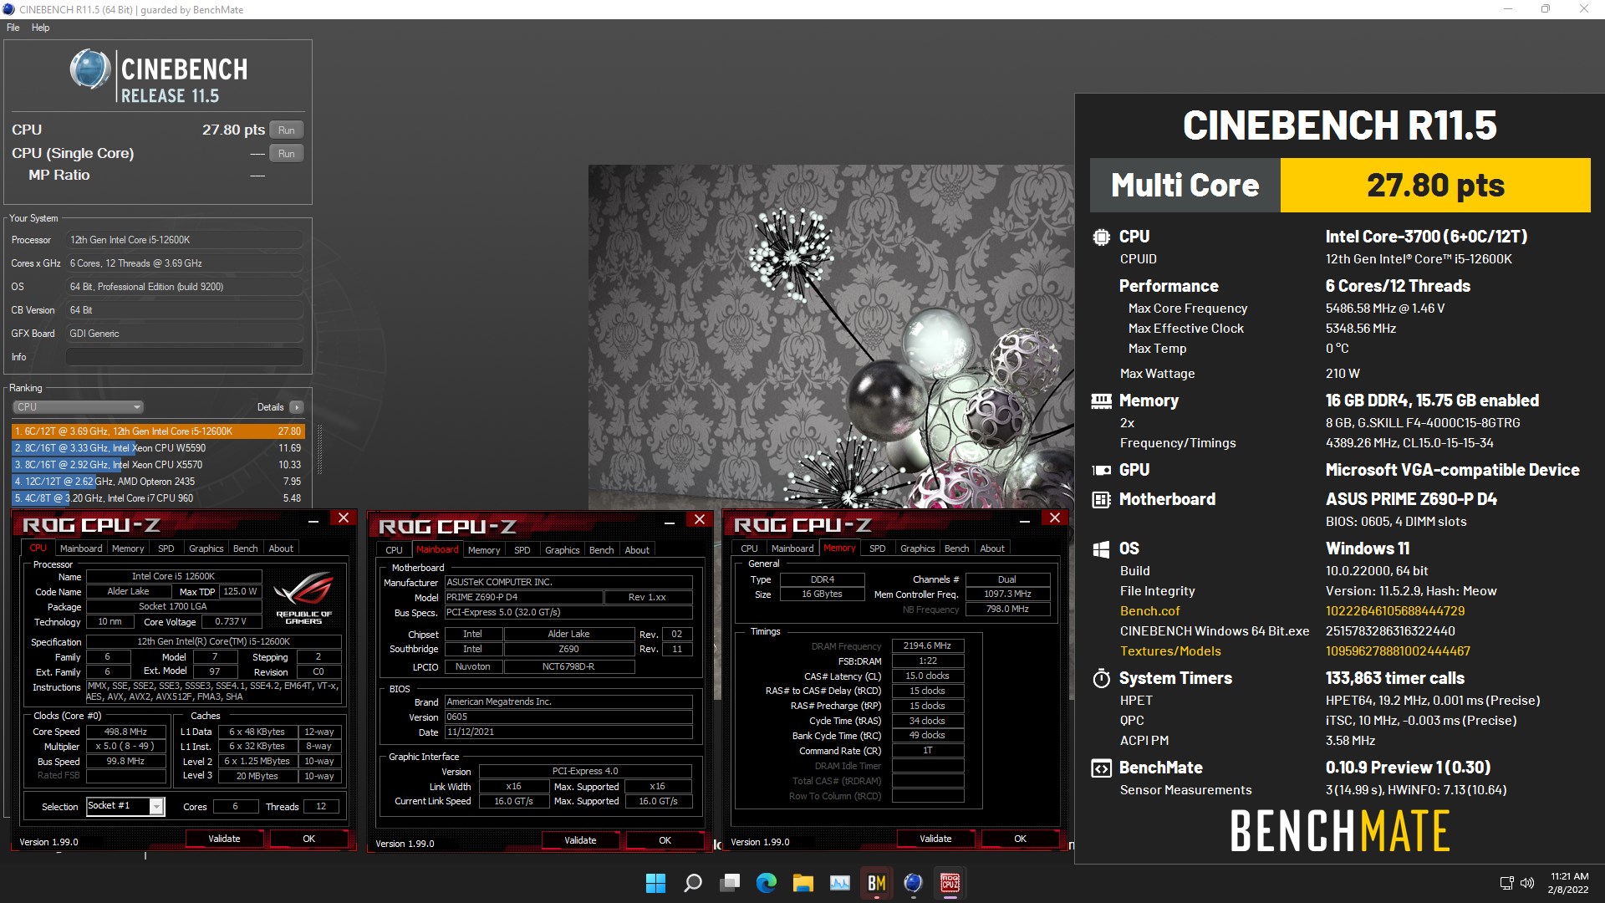The height and width of the screenshot is (903, 1605).
Task: Run the CPU (Single Core) test
Action: tap(286, 154)
